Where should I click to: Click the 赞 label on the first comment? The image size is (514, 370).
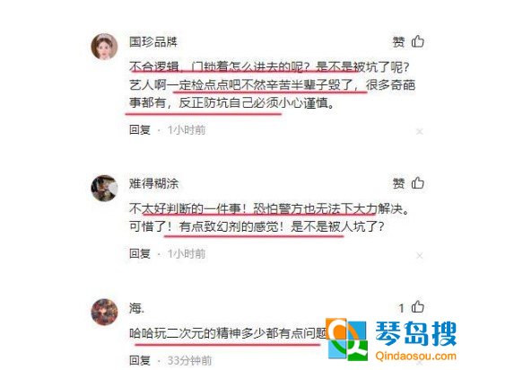(399, 41)
